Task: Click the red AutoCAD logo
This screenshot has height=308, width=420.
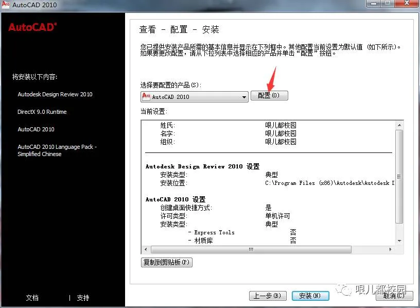Action: pos(32,27)
